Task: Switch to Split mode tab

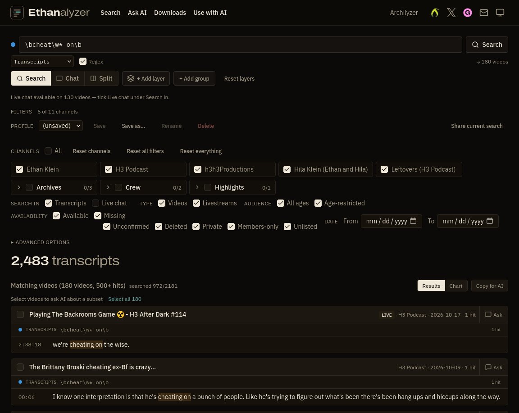Action: click(x=101, y=78)
